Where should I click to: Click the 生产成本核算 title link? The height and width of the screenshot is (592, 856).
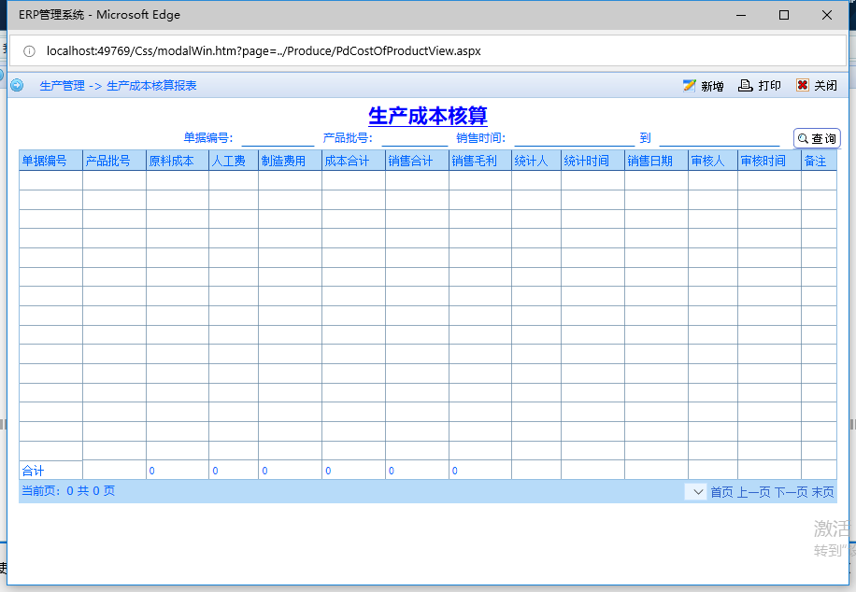(x=428, y=116)
